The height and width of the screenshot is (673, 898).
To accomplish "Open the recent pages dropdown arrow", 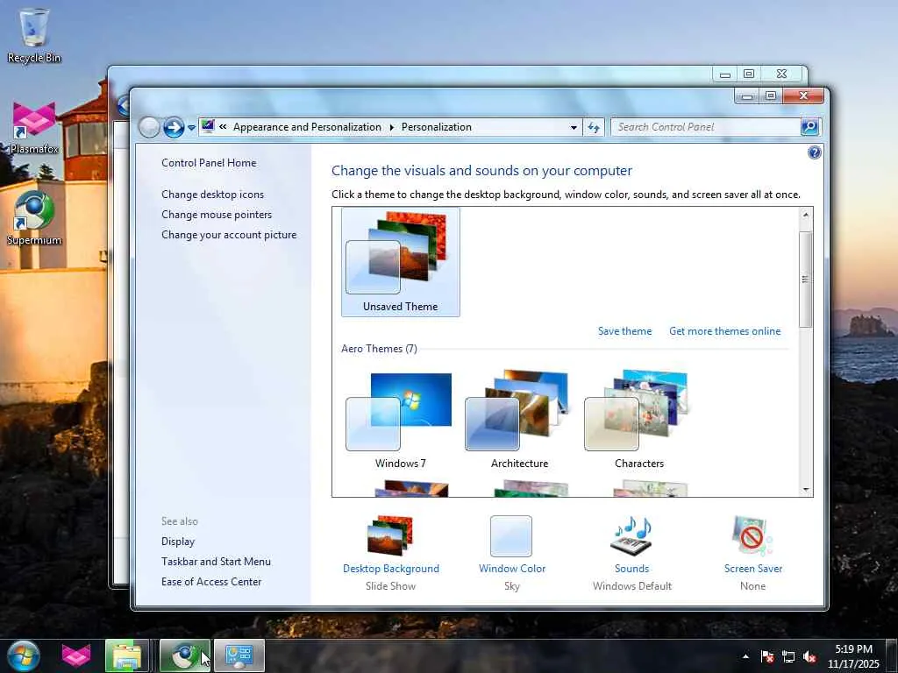I will click(x=191, y=128).
